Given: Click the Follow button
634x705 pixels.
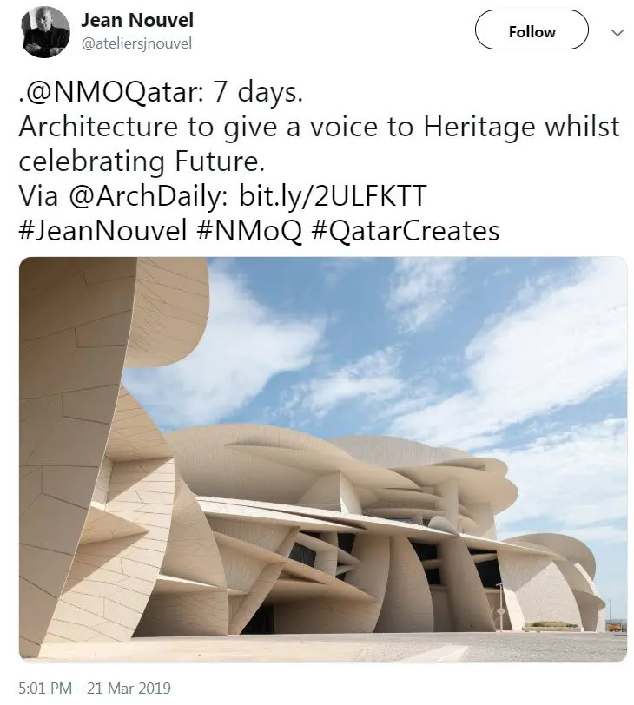Looking at the screenshot, I should (x=532, y=30).
